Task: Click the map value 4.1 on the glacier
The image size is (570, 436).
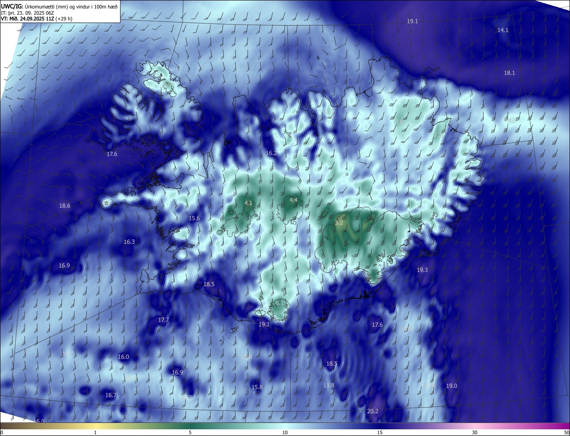Action: tap(248, 203)
